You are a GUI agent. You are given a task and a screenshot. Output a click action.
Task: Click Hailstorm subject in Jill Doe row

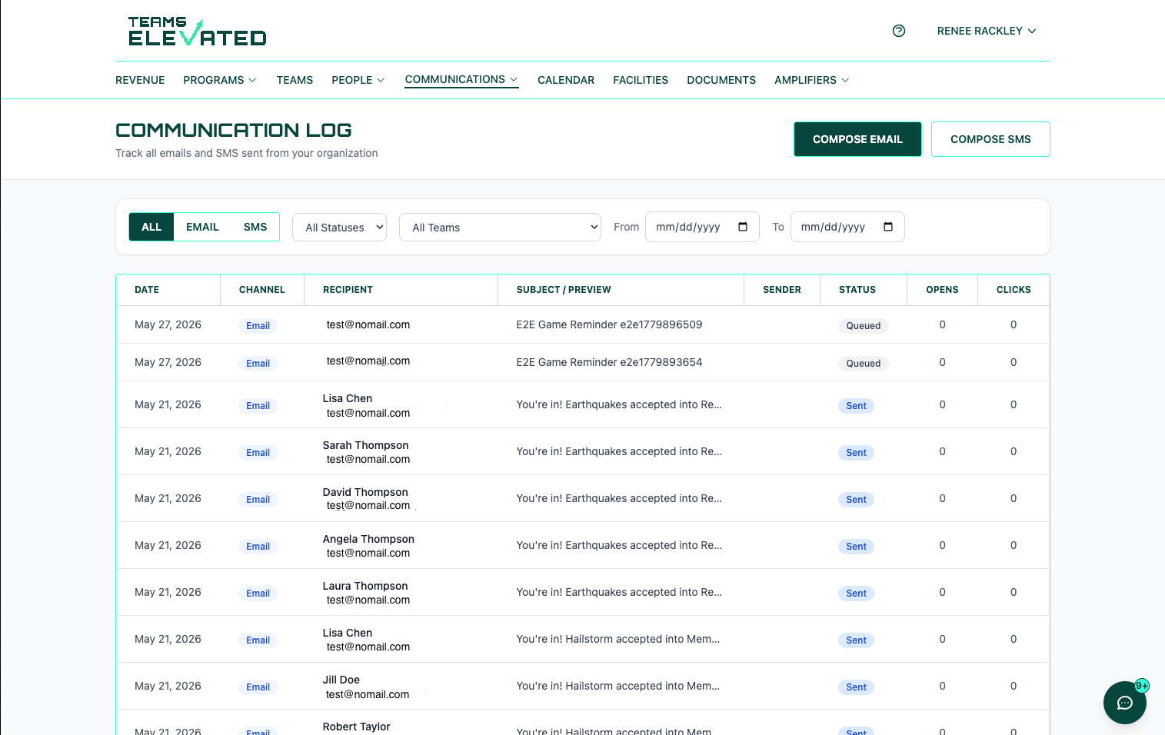(x=618, y=686)
